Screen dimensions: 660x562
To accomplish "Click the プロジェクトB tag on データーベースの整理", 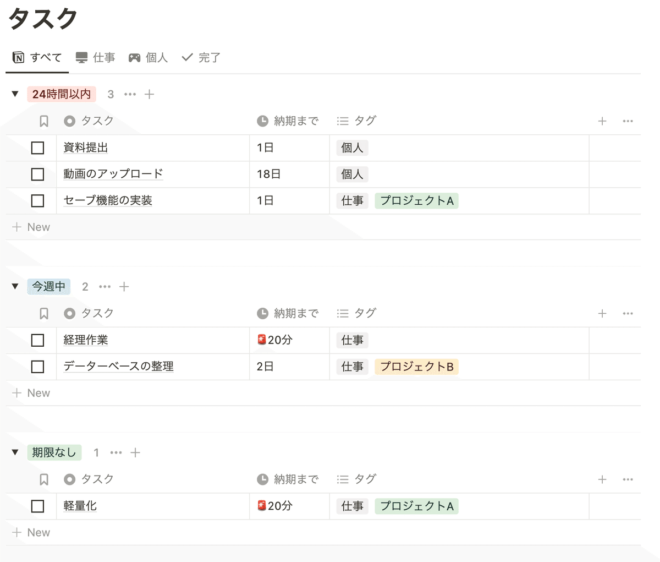I will click(416, 367).
